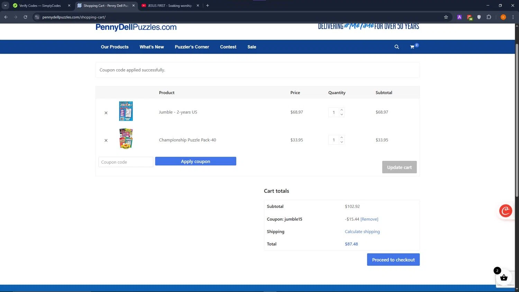The image size is (519, 292).
Task: Open the floating basket widget icon
Action: pyautogui.click(x=504, y=277)
